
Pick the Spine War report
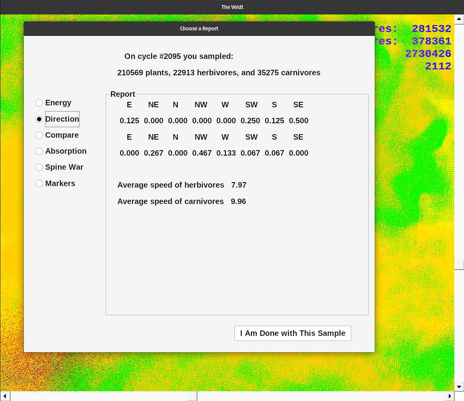[x=39, y=167]
